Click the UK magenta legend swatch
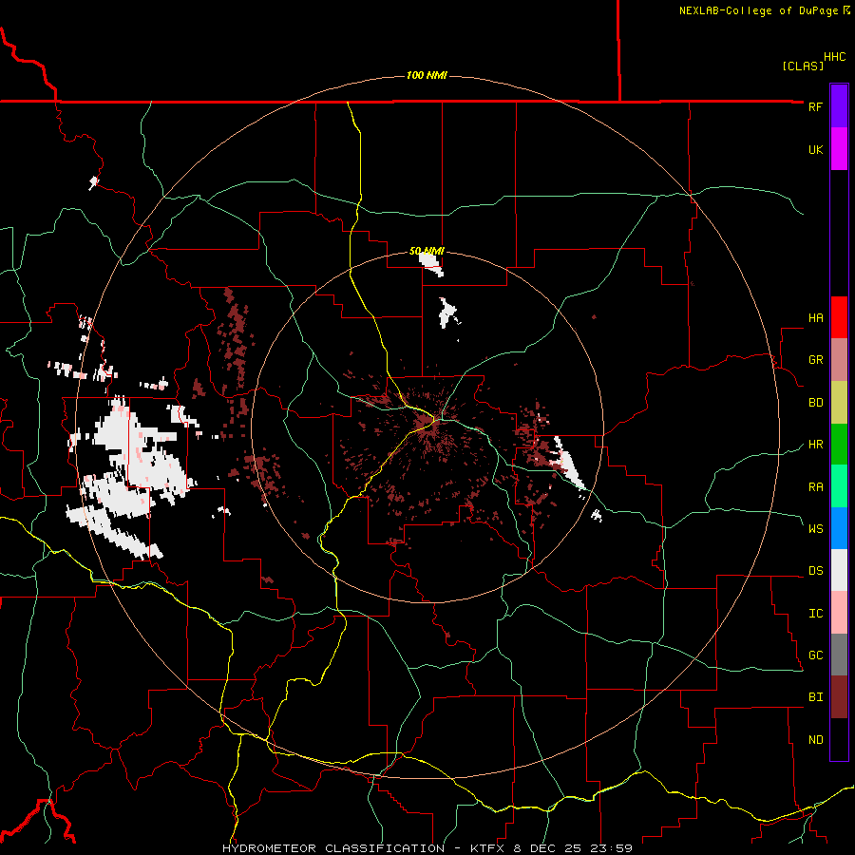 [x=839, y=149]
